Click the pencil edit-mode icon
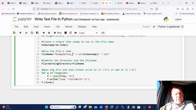The width and height of the screenshot is (196, 110). [154, 27]
